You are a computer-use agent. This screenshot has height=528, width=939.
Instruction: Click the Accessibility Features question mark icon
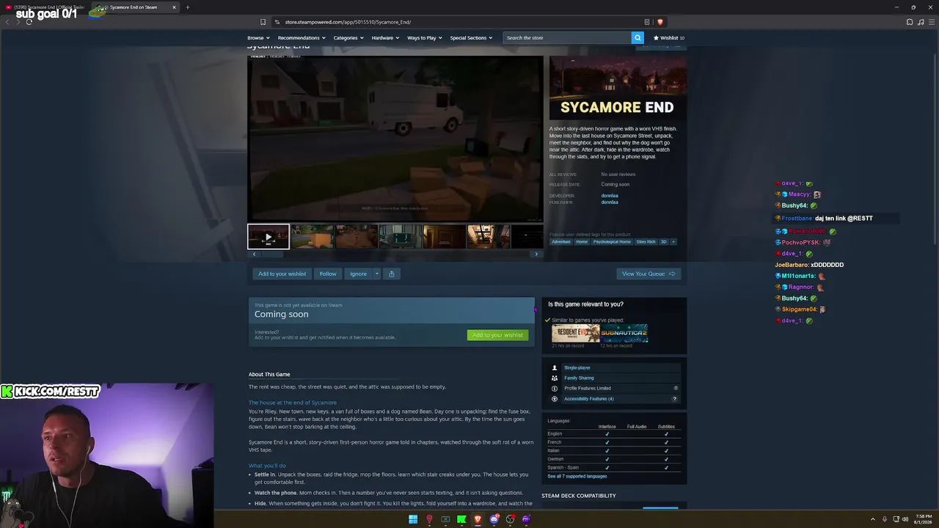tap(674, 399)
